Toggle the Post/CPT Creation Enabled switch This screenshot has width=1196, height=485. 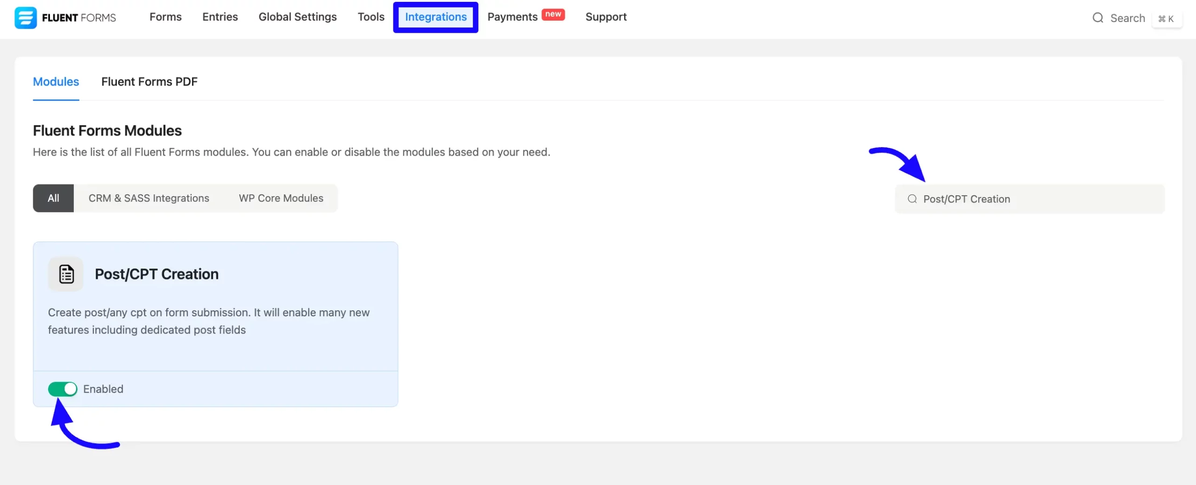click(63, 389)
